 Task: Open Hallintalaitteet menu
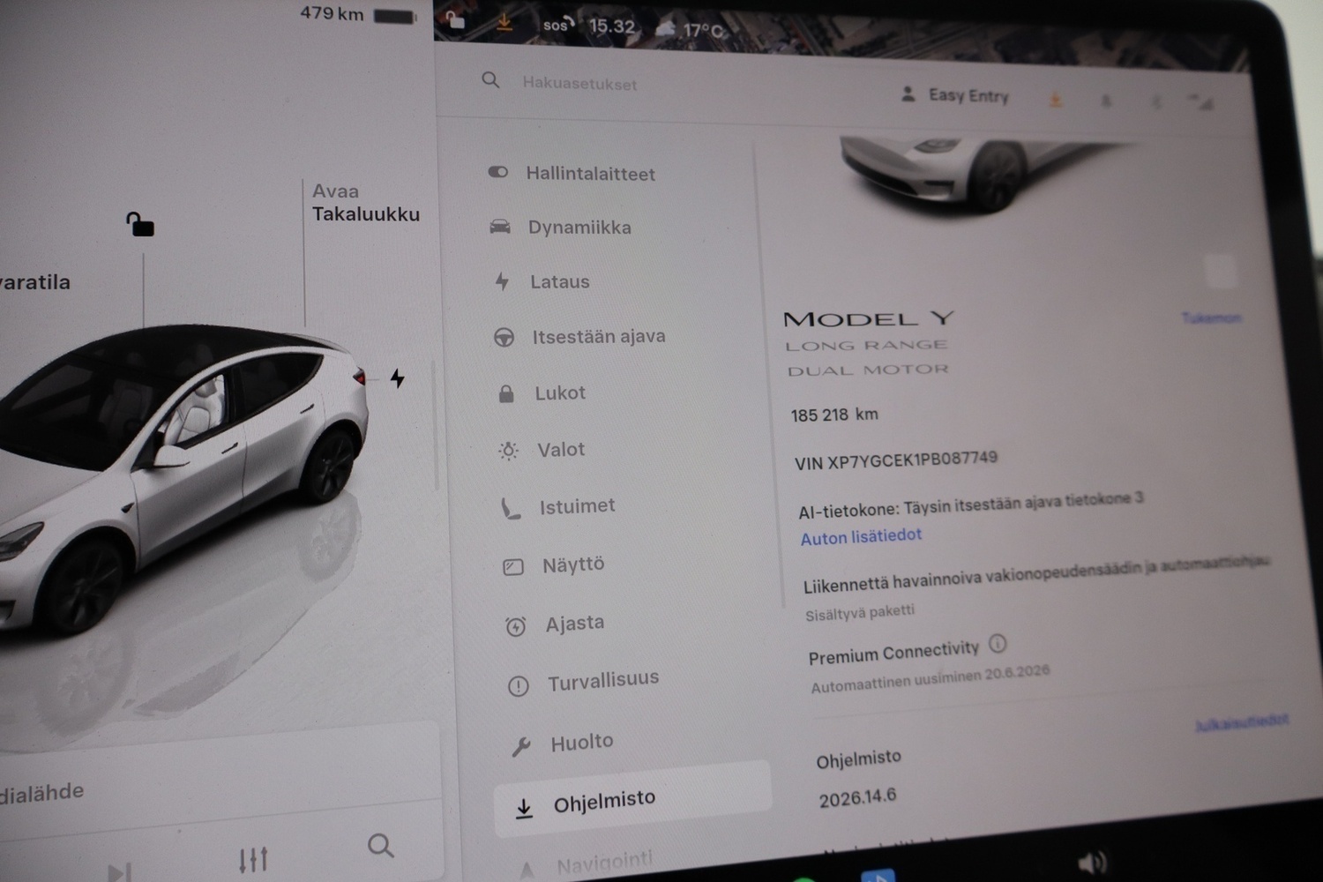click(x=590, y=174)
